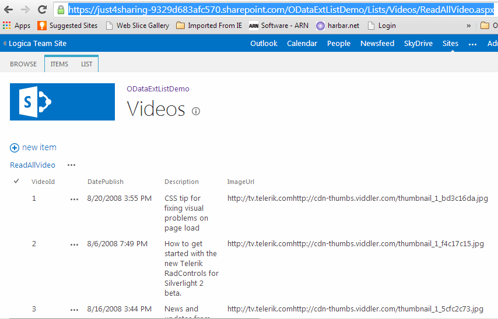The image size is (498, 319).
Task: Click VideoId value 3
Action: 34,309
